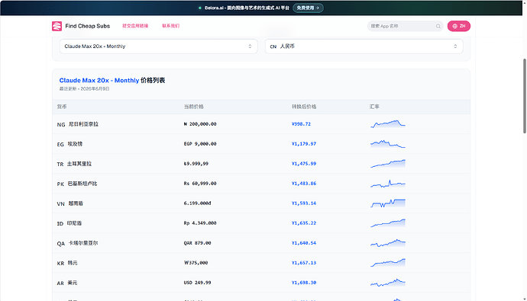This screenshot has height=301, width=527.
Task: Click the page vertical scrollbar thumb
Action: (x=524, y=96)
